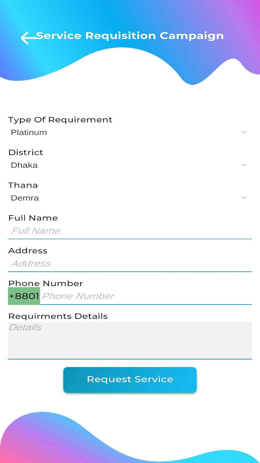Click the green +8801 prefix box
The image size is (260, 463).
pyautogui.click(x=24, y=296)
